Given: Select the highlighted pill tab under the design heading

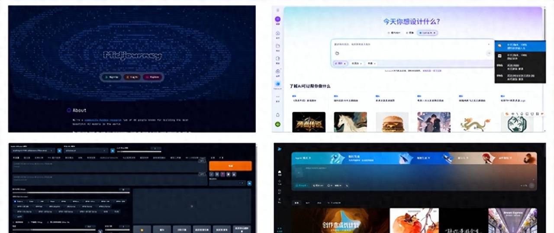Looking at the screenshot, I should [427, 33].
